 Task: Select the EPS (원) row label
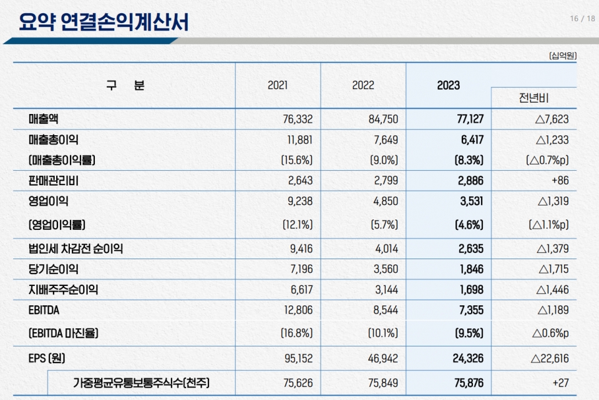coord(47,358)
